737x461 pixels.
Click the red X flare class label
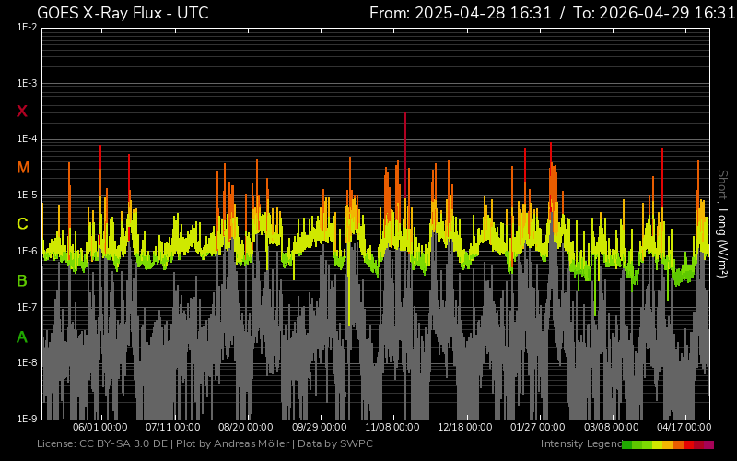pos(21,112)
